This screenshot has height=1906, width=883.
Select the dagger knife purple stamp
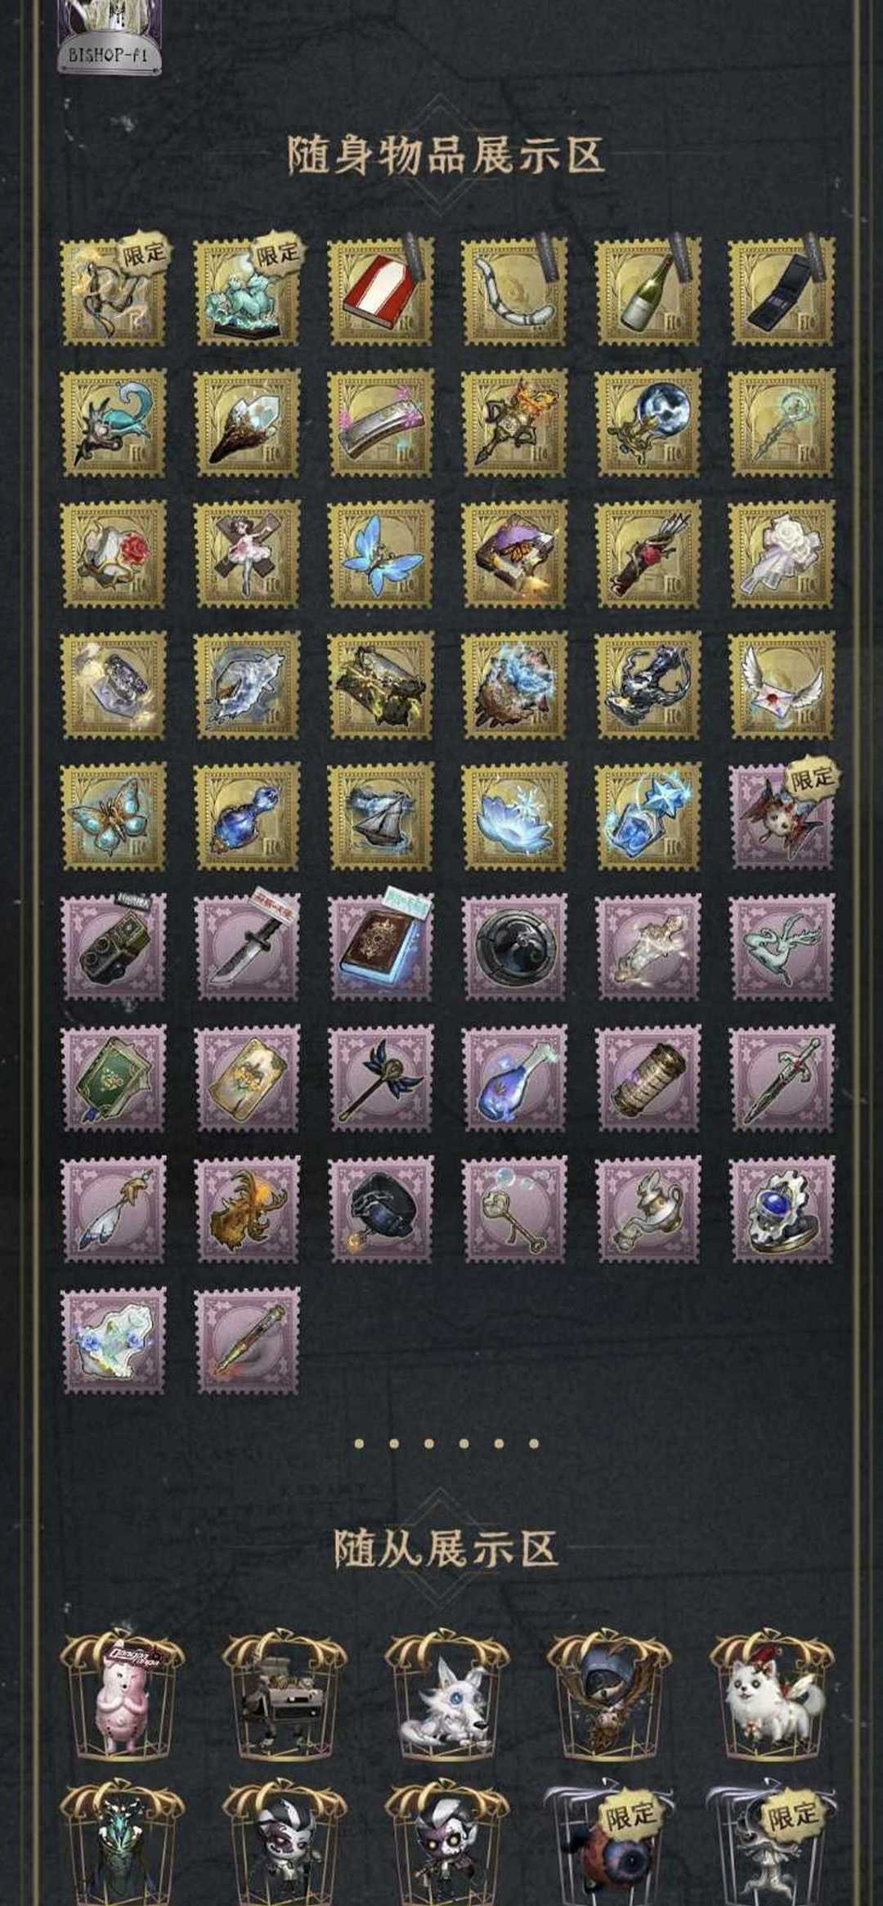(x=248, y=947)
